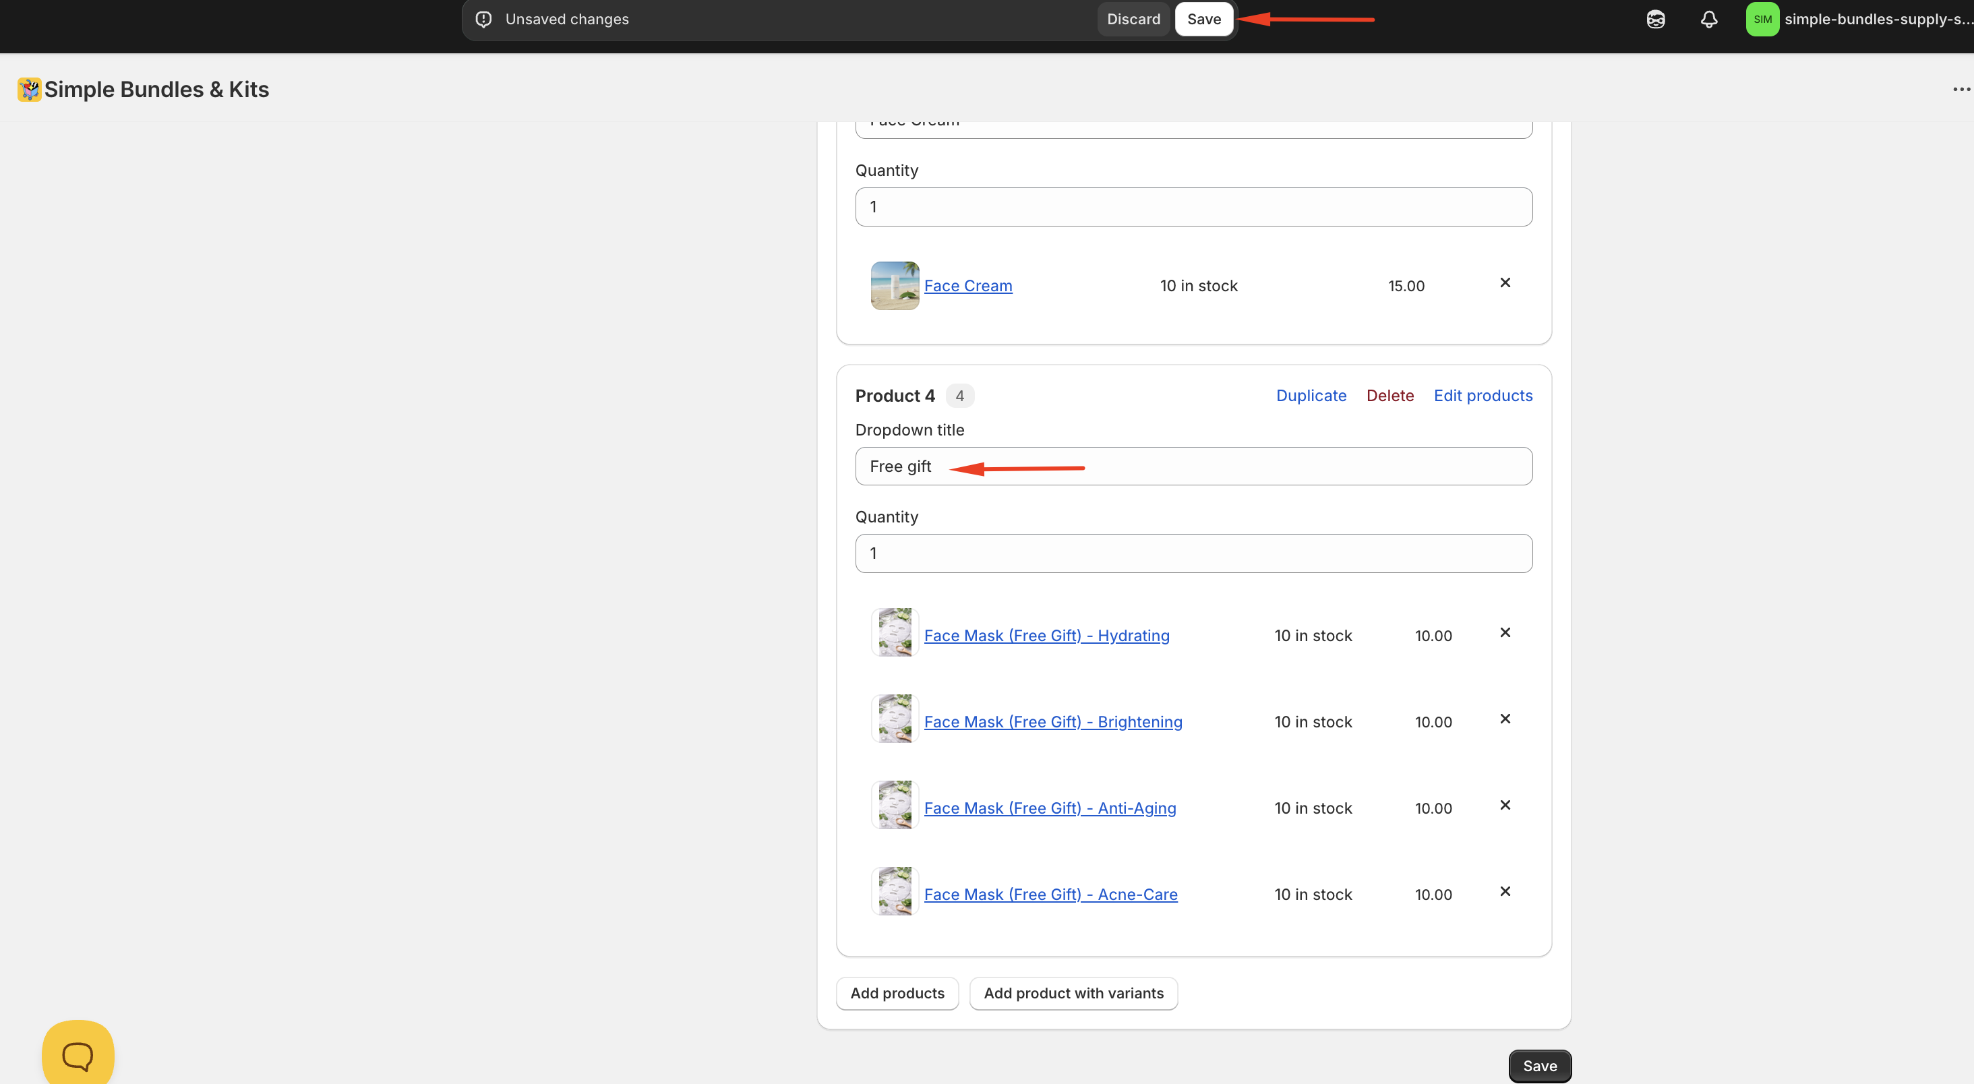The width and height of the screenshot is (1974, 1084).
Task: Open the SIM store account menu
Action: [1762, 19]
